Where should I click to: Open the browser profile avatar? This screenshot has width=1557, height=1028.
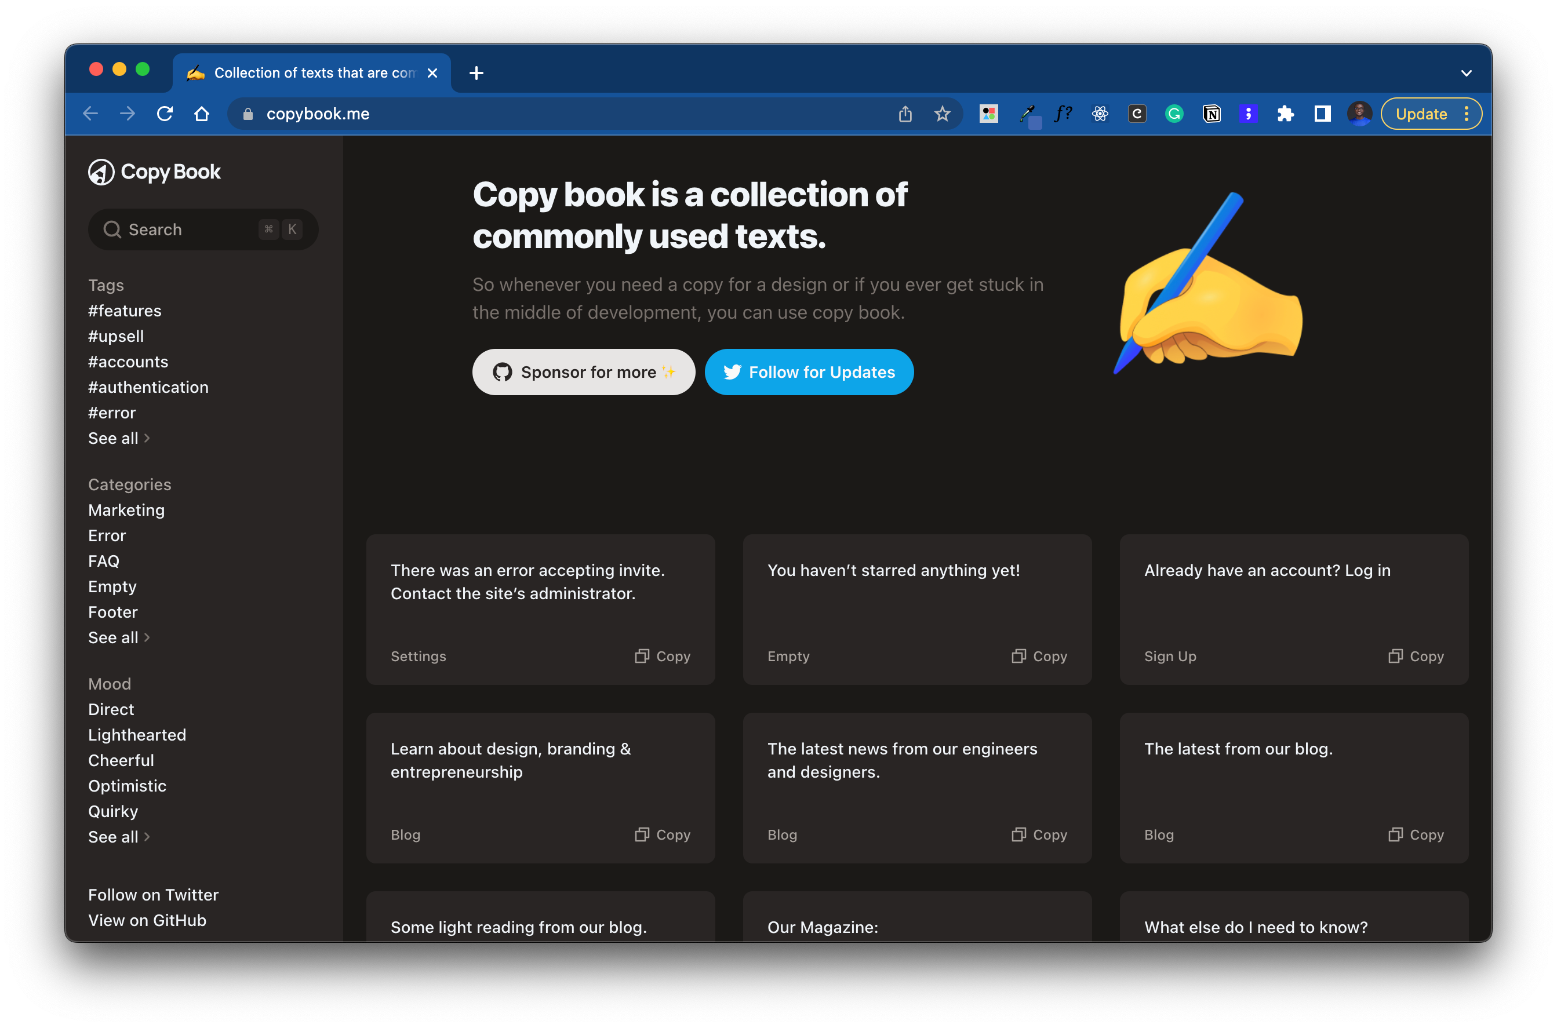click(x=1359, y=114)
